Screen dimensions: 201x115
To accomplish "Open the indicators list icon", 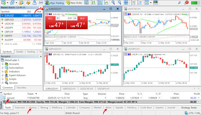I will tap(146, 3).
